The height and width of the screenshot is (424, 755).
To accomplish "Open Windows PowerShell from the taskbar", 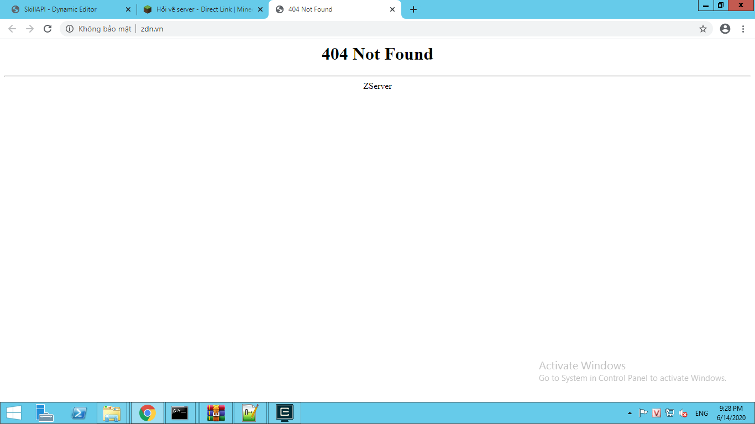I will pyautogui.click(x=79, y=413).
